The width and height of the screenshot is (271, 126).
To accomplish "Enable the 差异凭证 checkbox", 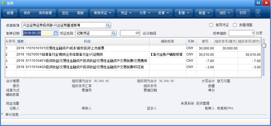I will point(211,25).
